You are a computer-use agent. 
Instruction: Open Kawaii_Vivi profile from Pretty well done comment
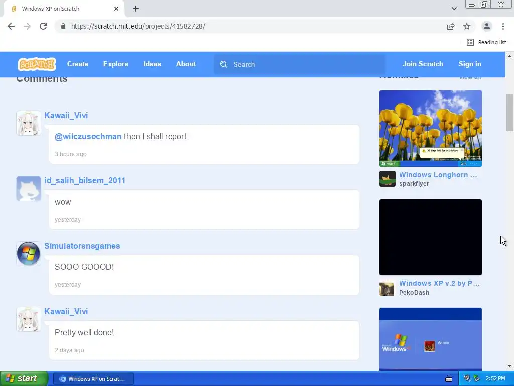click(x=66, y=311)
